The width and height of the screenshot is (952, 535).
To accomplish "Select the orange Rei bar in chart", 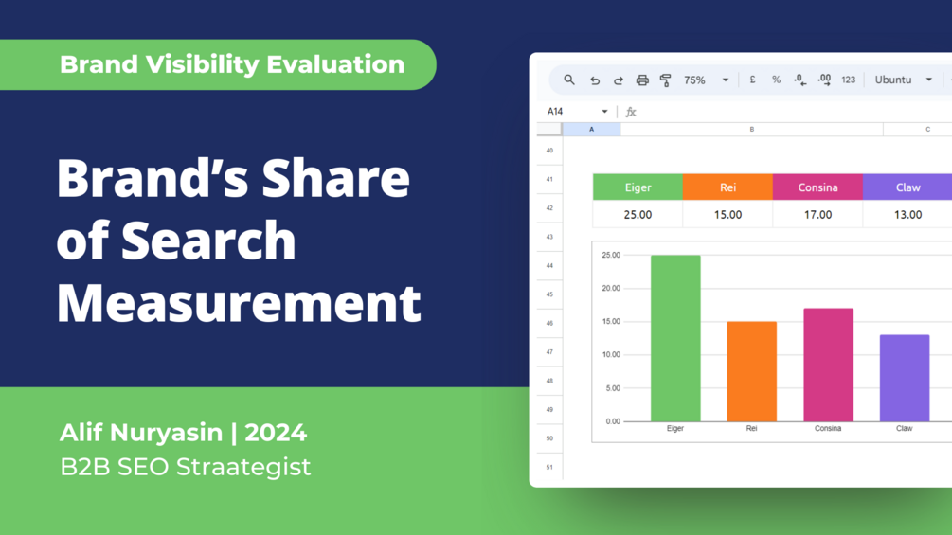I will tap(751, 371).
